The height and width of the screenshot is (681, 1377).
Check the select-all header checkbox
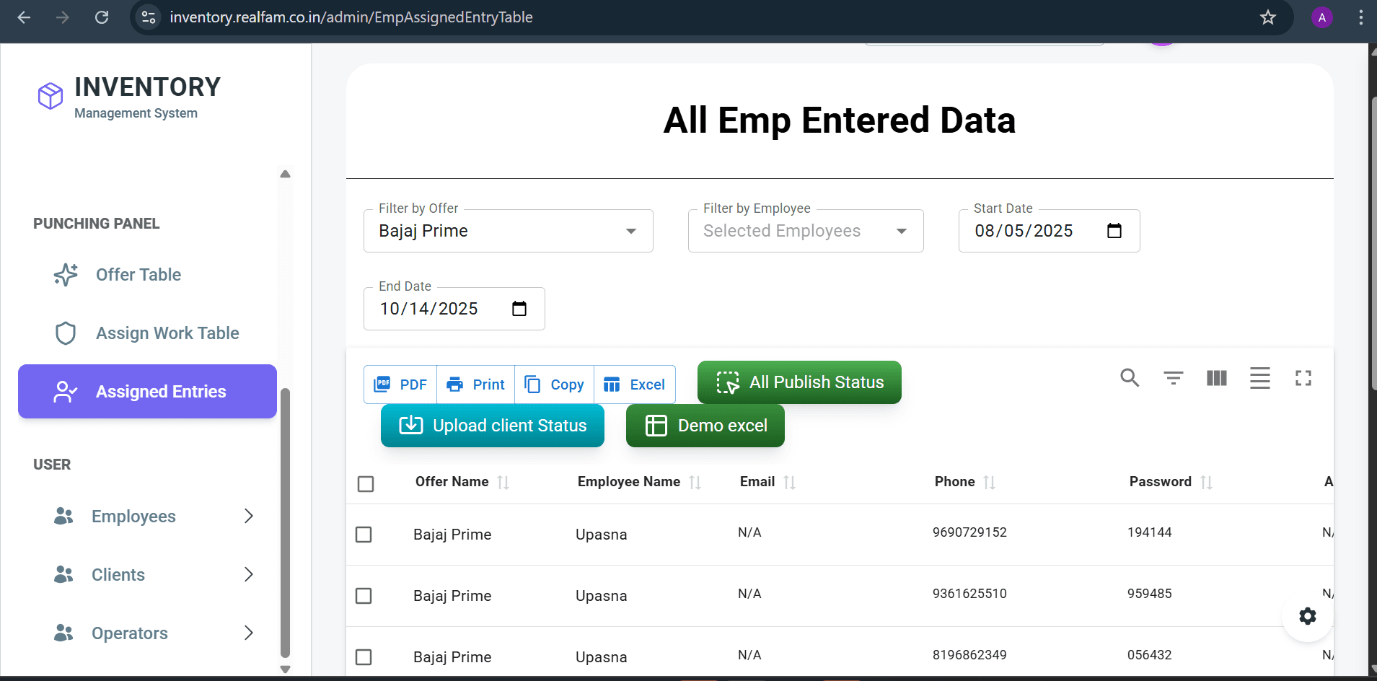point(366,484)
